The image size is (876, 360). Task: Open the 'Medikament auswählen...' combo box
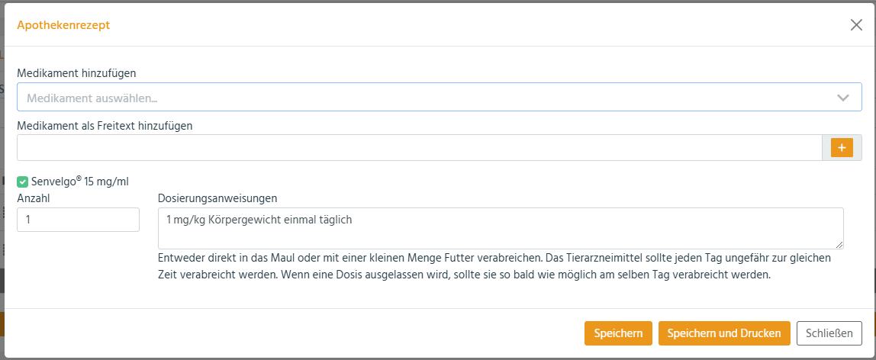[439, 97]
